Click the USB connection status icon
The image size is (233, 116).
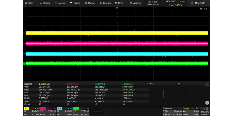pos(204,109)
